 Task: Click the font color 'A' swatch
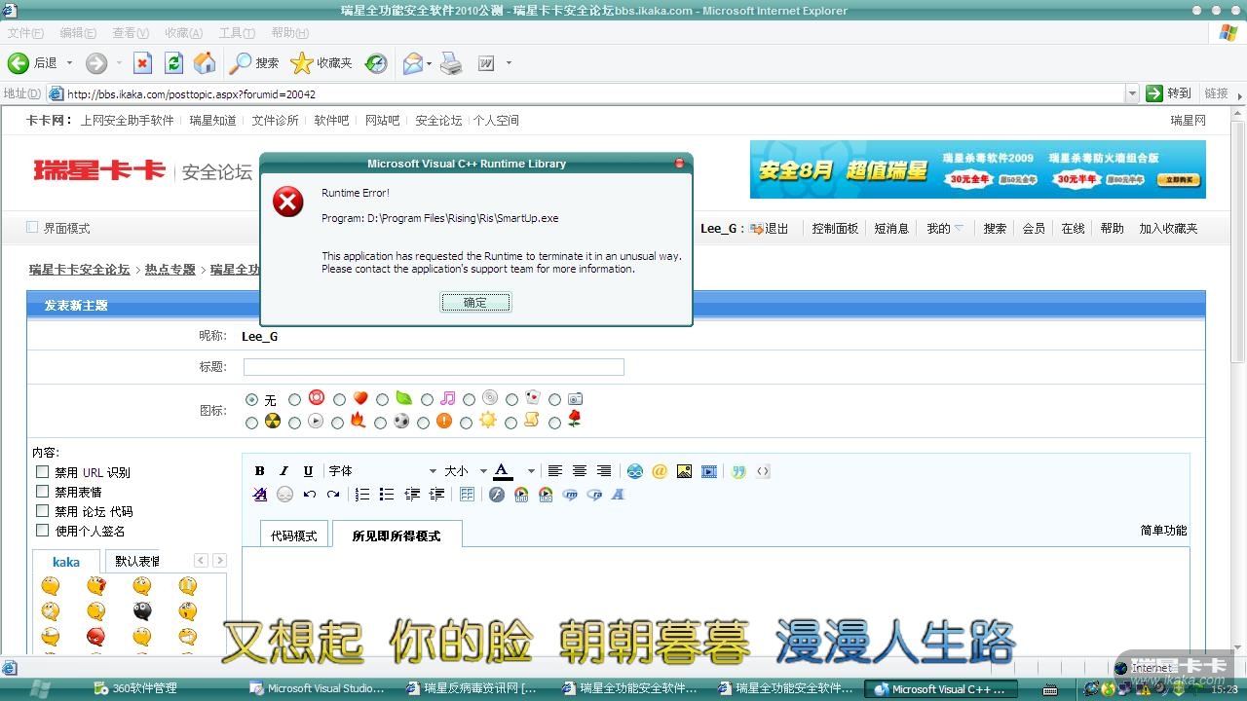(503, 471)
